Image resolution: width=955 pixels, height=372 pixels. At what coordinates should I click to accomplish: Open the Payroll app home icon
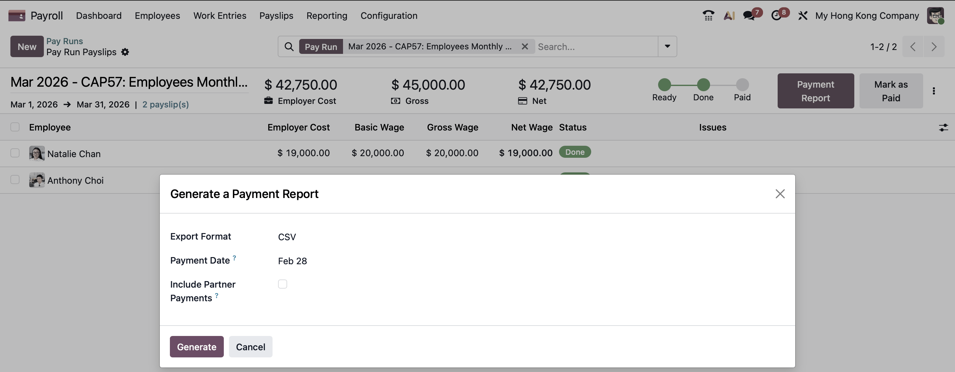17,16
